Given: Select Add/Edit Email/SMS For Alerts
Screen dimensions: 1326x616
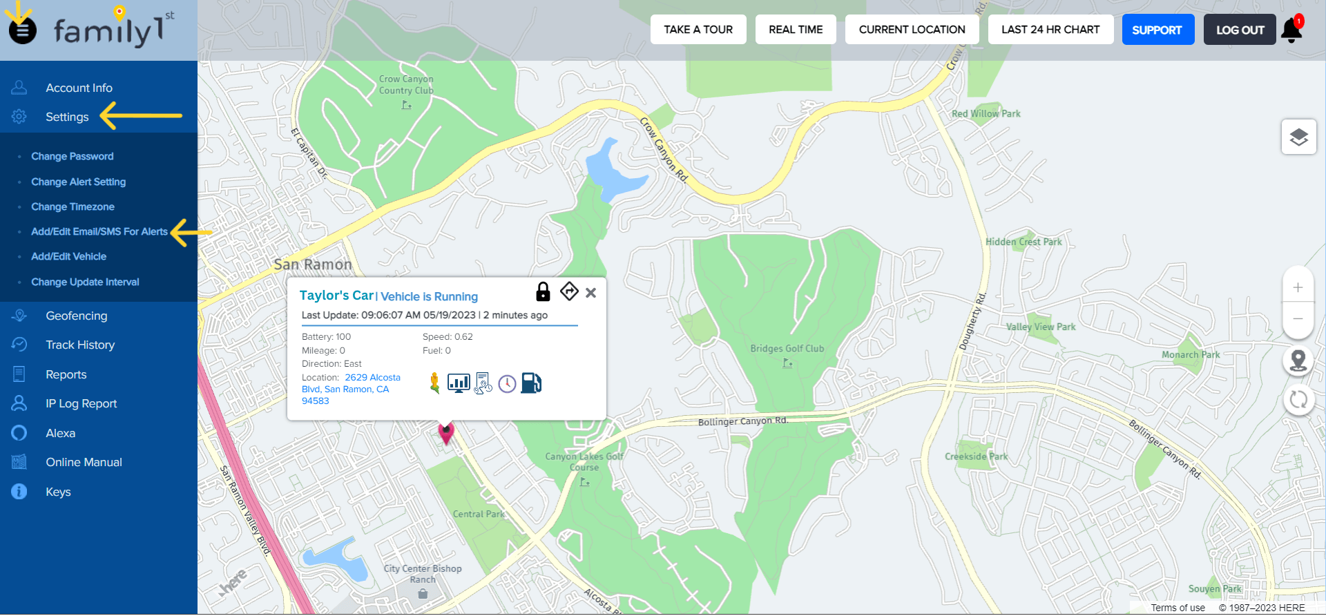Looking at the screenshot, I should [99, 231].
